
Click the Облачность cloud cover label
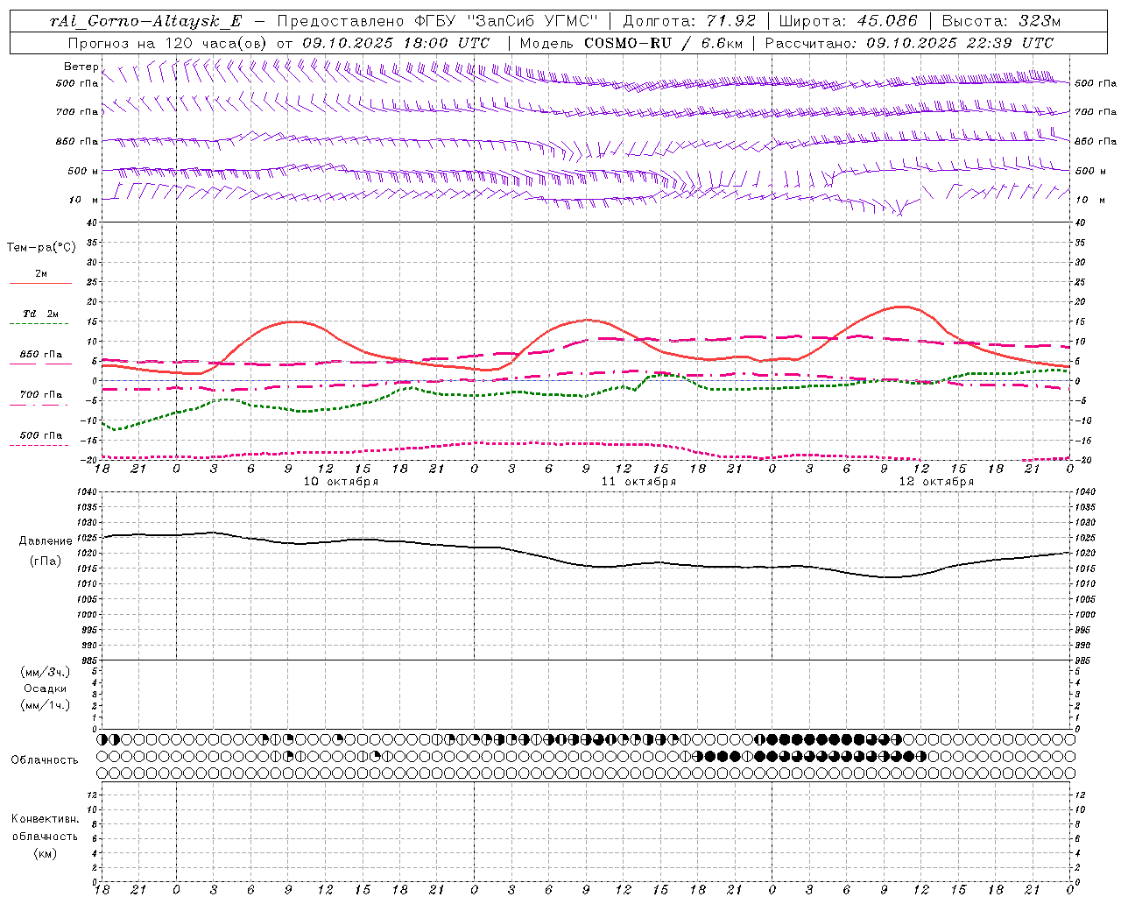(45, 760)
